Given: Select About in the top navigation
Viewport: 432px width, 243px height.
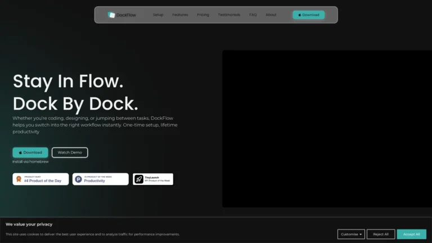Looking at the screenshot, I should click(x=271, y=15).
